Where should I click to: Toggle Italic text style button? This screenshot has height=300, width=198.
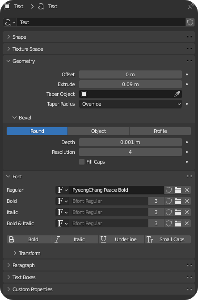tap(76, 239)
